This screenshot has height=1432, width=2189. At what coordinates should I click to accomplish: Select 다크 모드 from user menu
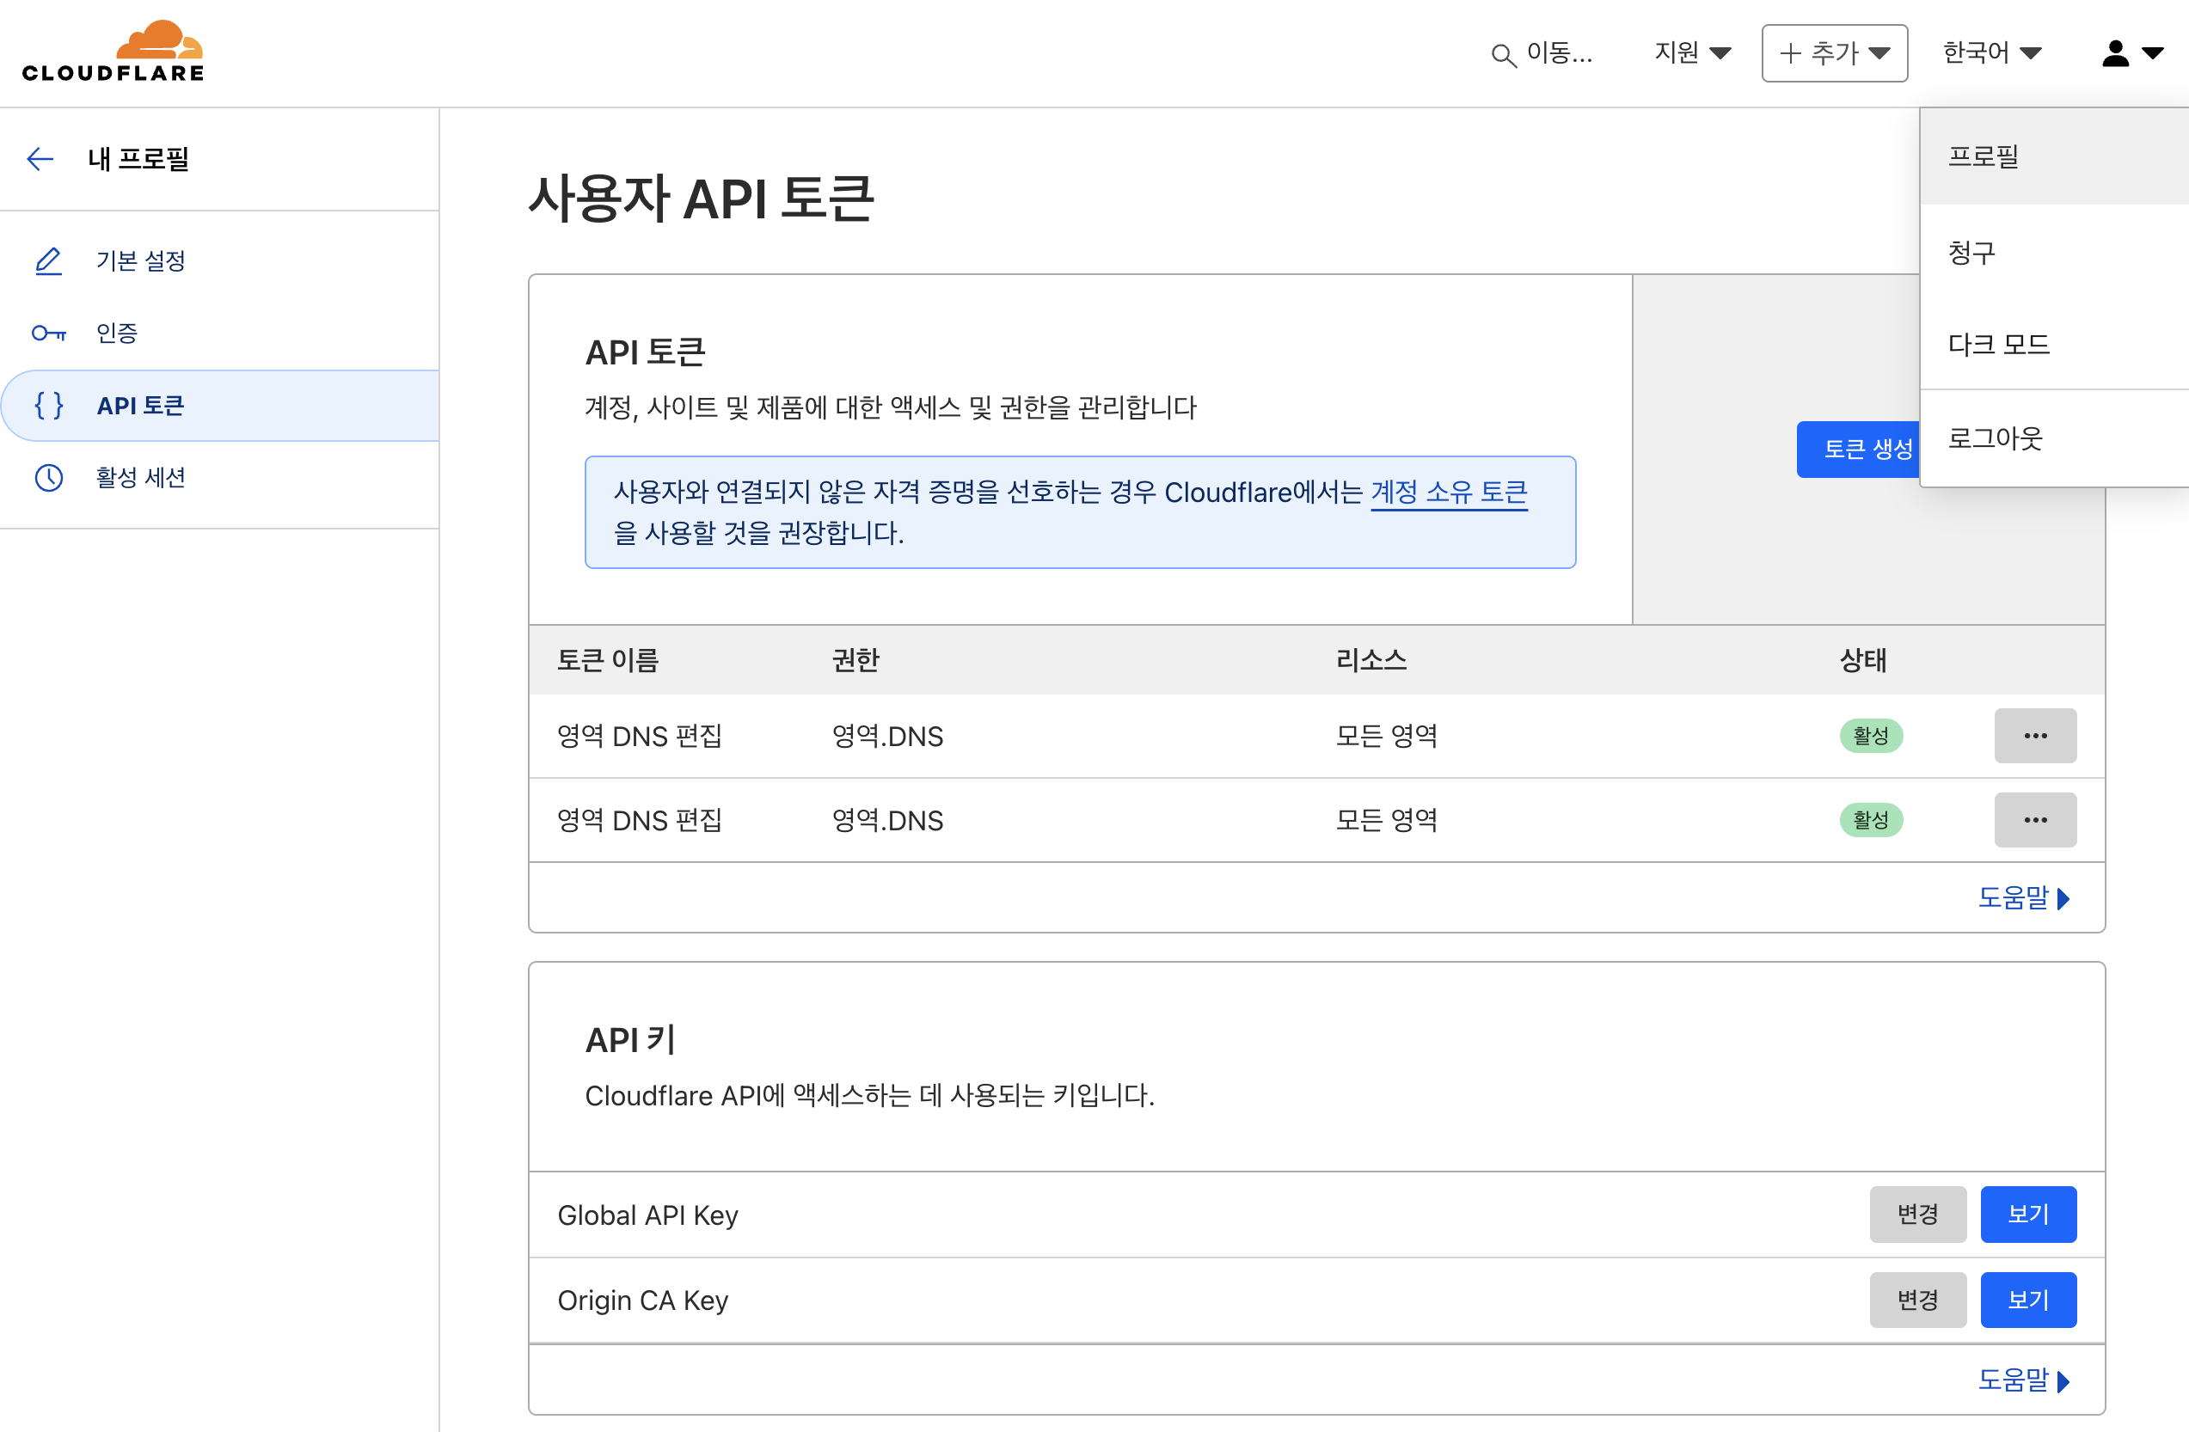(x=1999, y=344)
